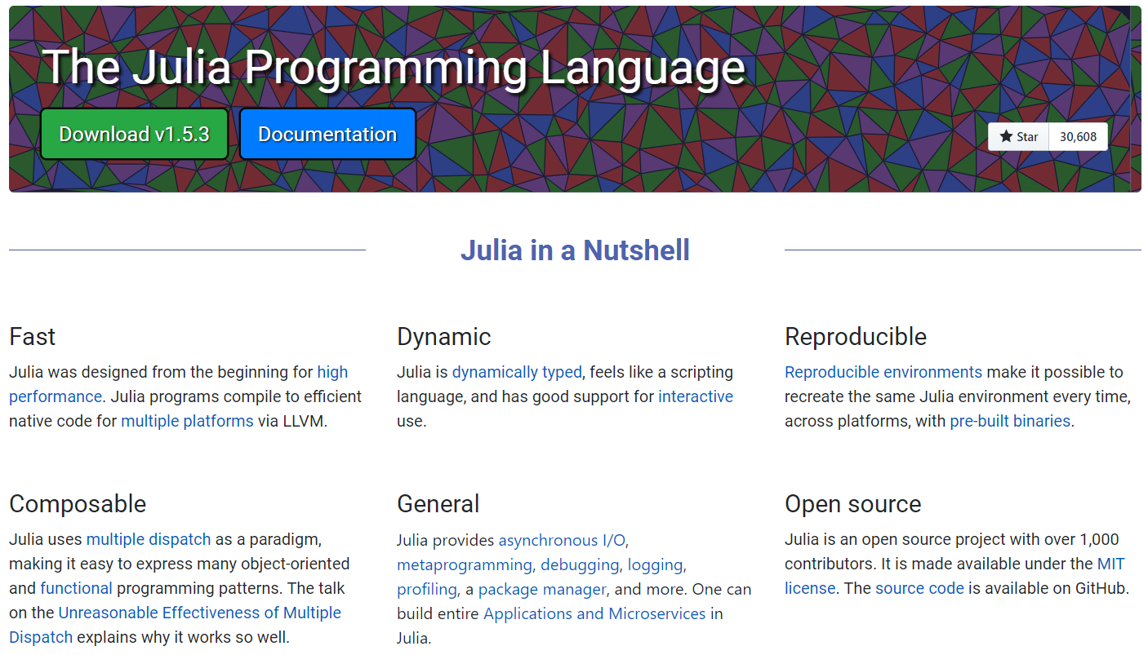Image resolution: width=1148 pixels, height=655 pixels.
Task: Open the blue Documentation button
Action: (x=327, y=134)
